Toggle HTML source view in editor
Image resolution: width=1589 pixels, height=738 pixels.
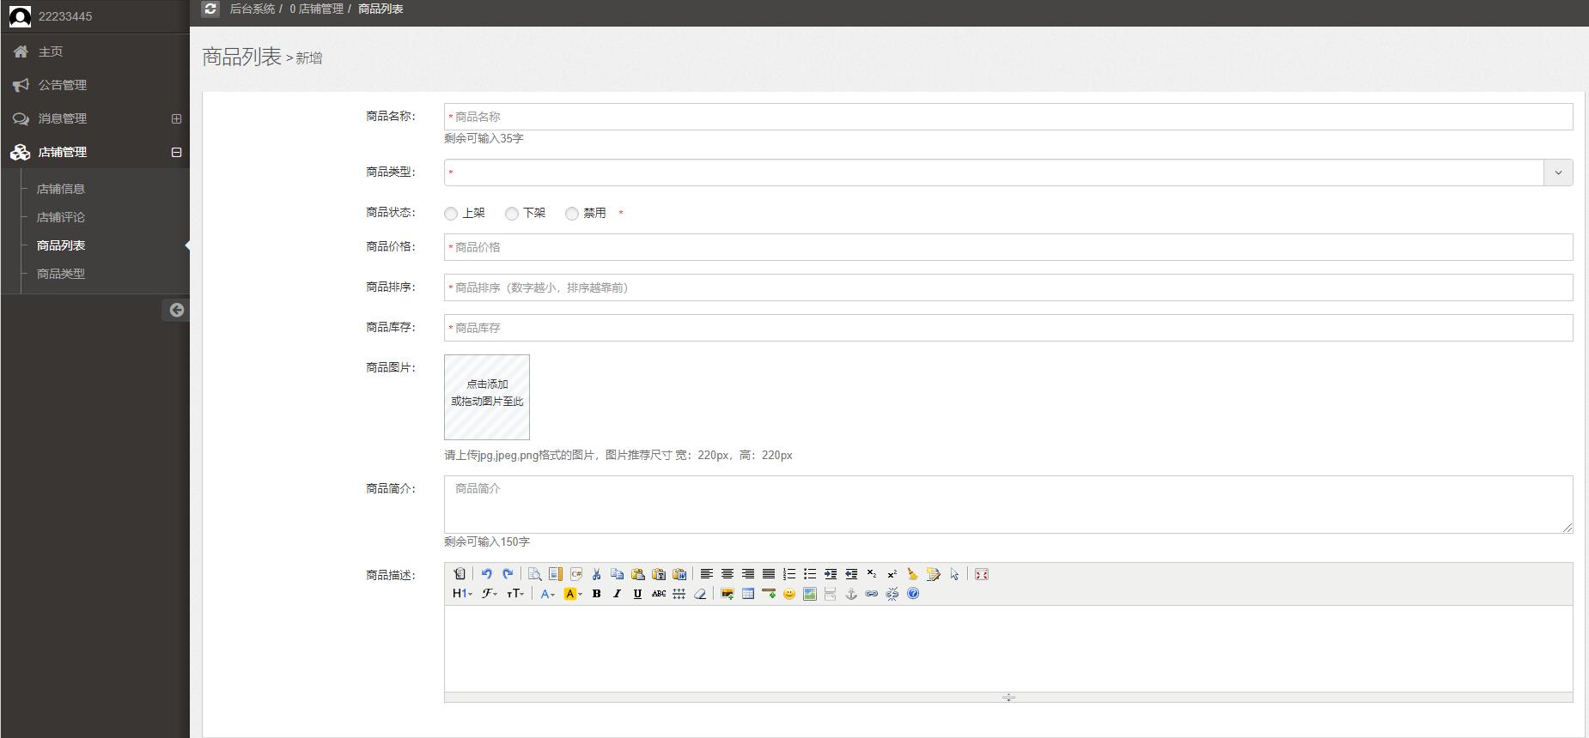pyautogui.click(x=460, y=574)
